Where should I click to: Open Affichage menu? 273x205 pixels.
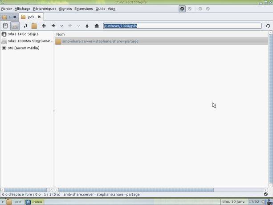tap(22, 9)
